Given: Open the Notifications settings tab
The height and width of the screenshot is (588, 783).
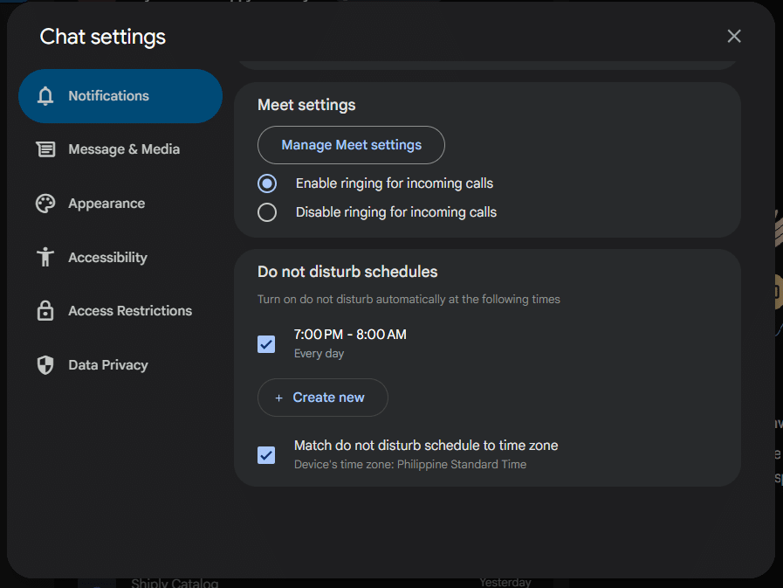Looking at the screenshot, I should (120, 96).
